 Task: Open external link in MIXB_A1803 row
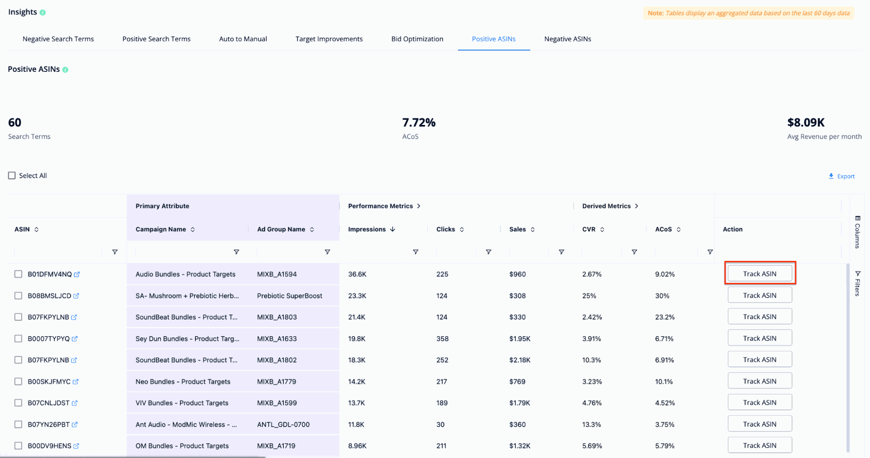click(74, 317)
